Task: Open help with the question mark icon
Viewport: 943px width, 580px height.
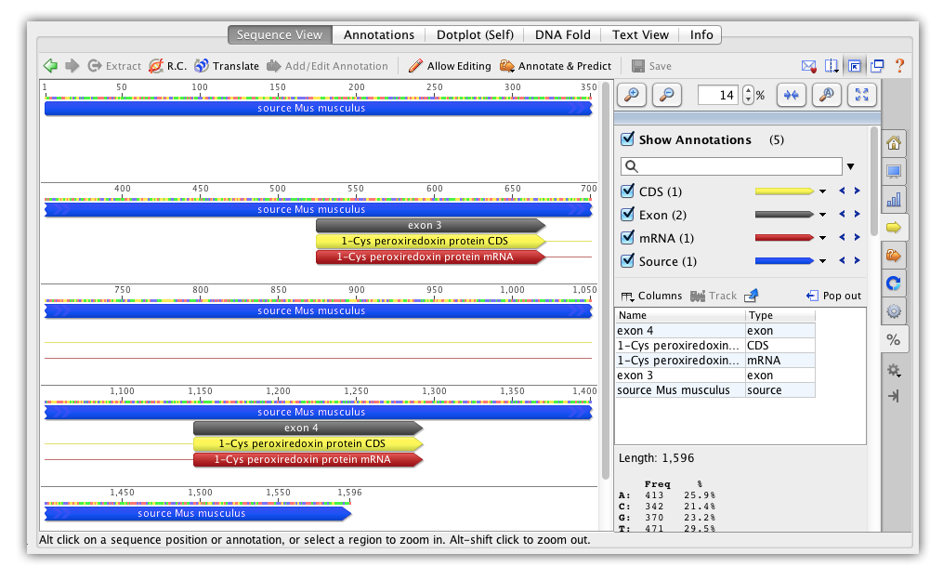Action: (899, 66)
